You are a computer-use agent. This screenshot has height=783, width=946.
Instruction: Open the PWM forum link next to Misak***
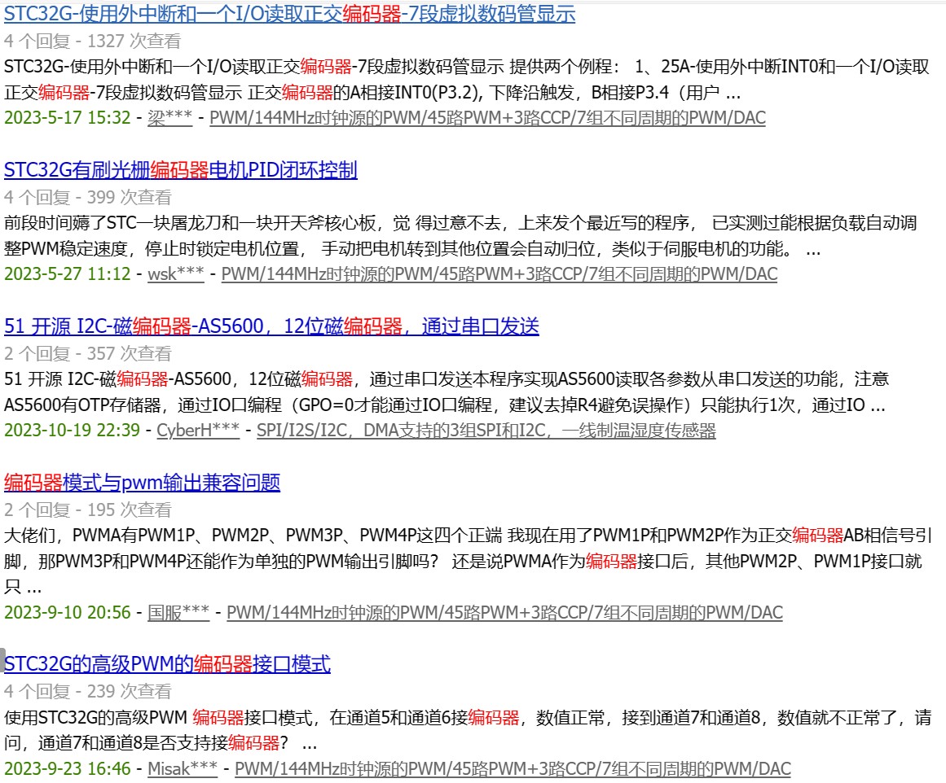(513, 768)
